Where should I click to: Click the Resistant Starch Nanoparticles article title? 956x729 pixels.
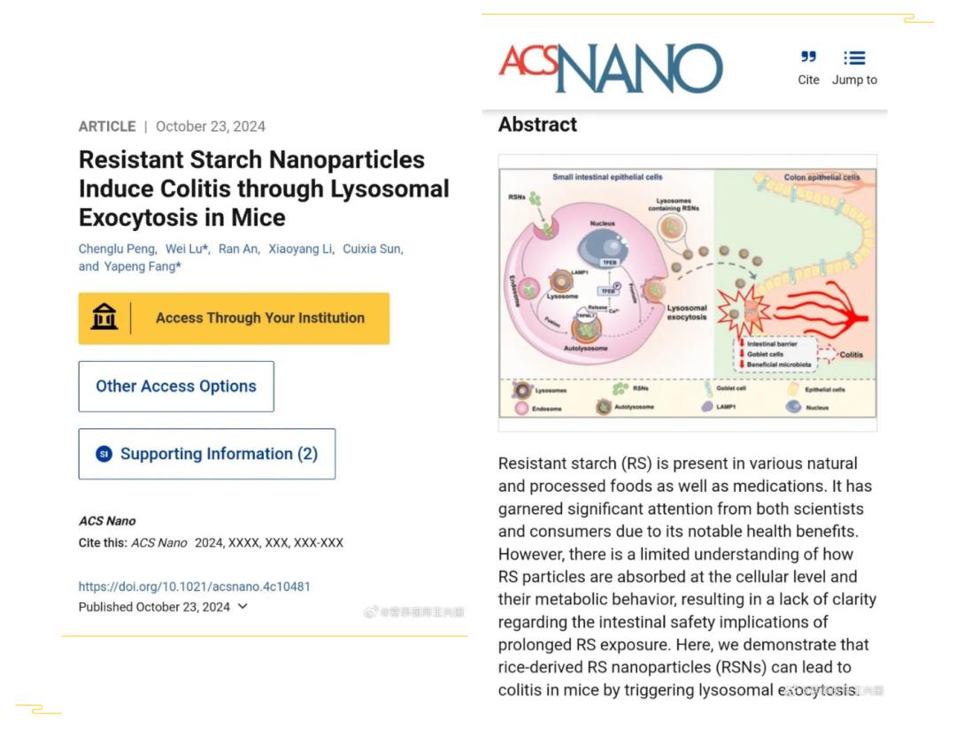click(x=264, y=188)
